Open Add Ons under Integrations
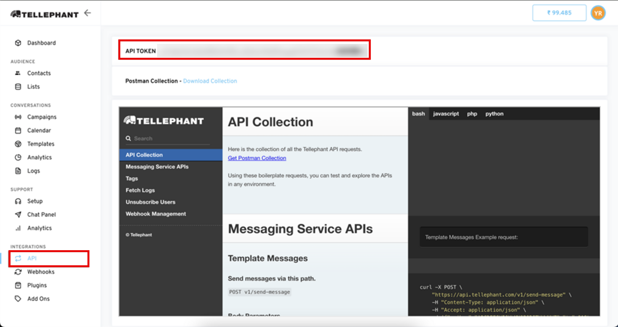The height and width of the screenshot is (327, 618). (38, 299)
